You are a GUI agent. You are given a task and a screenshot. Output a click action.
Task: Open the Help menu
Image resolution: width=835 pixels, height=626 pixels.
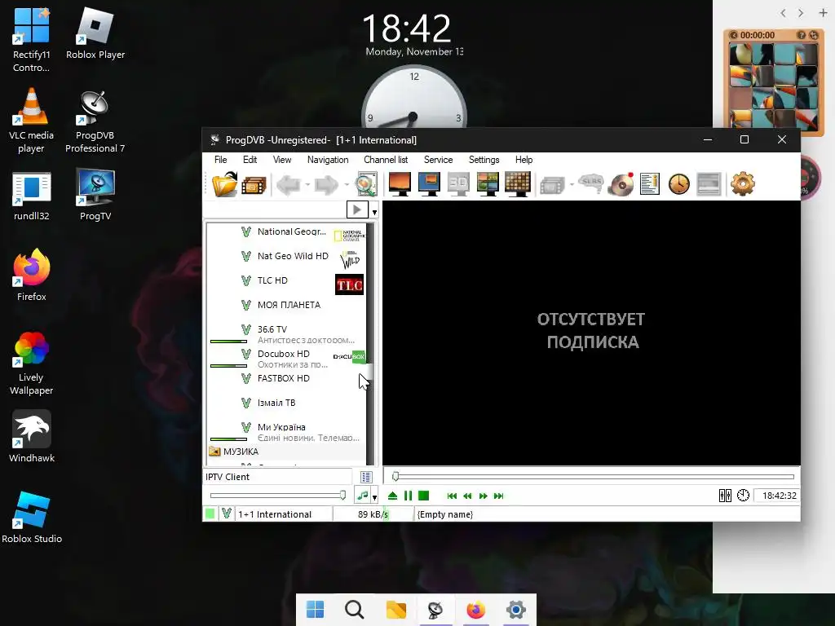coord(524,160)
